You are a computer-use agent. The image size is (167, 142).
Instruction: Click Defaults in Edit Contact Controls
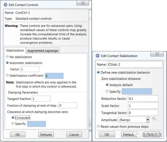tap(46, 135)
